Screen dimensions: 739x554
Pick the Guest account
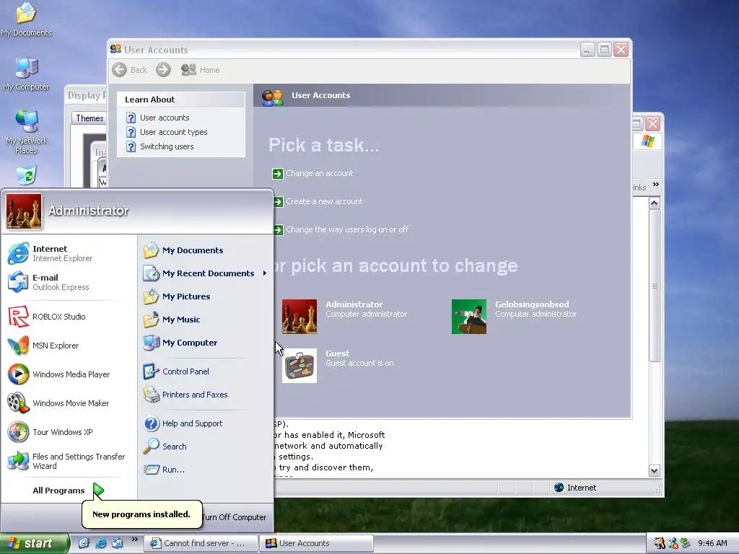pos(338,366)
